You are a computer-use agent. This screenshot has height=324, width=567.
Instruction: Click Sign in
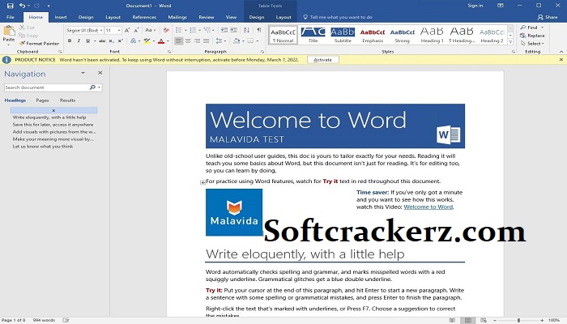[x=475, y=6]
